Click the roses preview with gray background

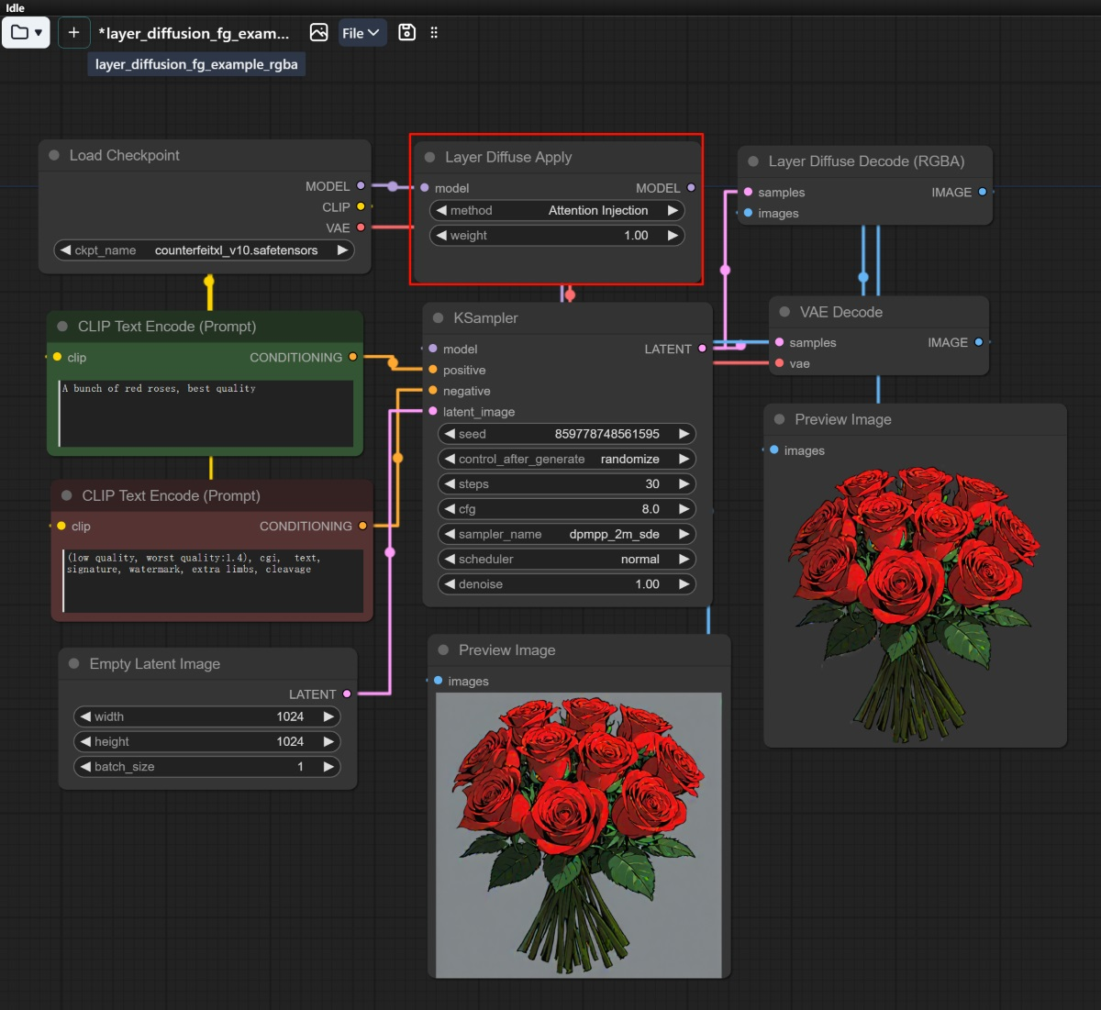click(x=579, y=835)
